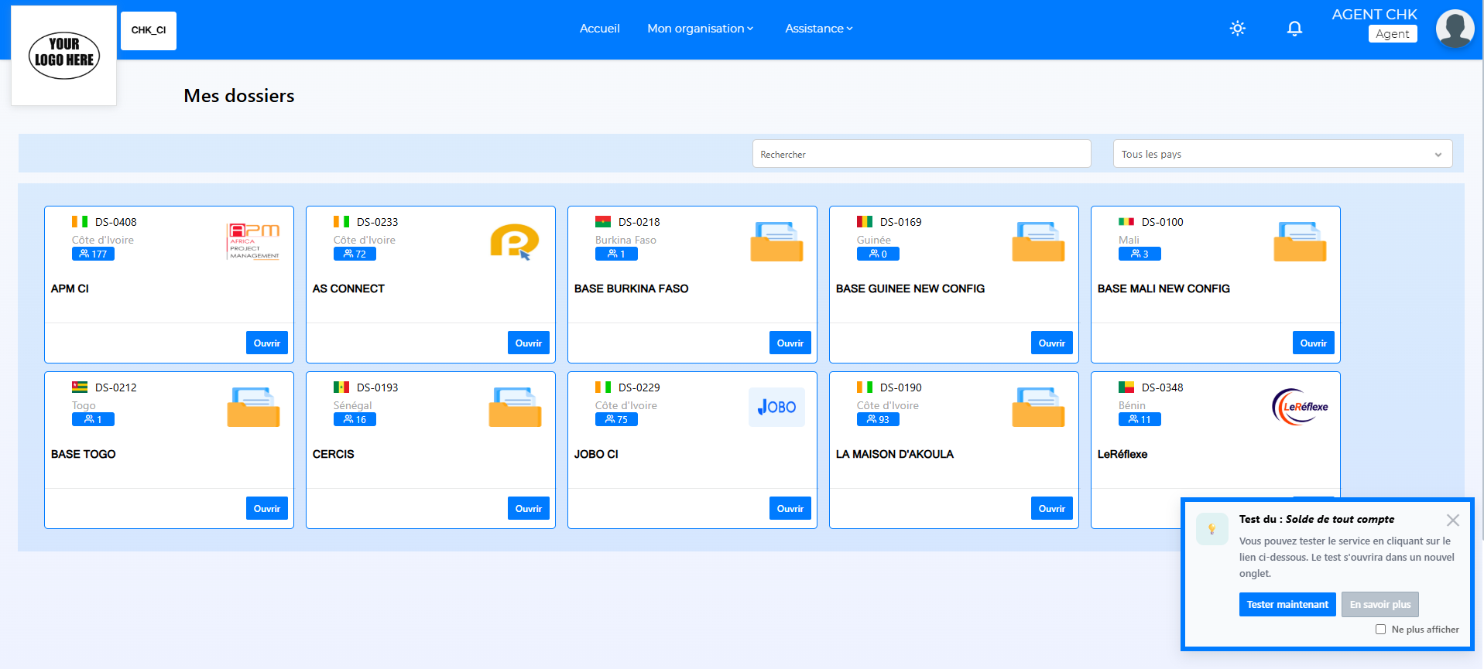Viewport: 1484px width, 669px height.
Task: Click the AS CONNECT logo icon
Action: (514, 241)
